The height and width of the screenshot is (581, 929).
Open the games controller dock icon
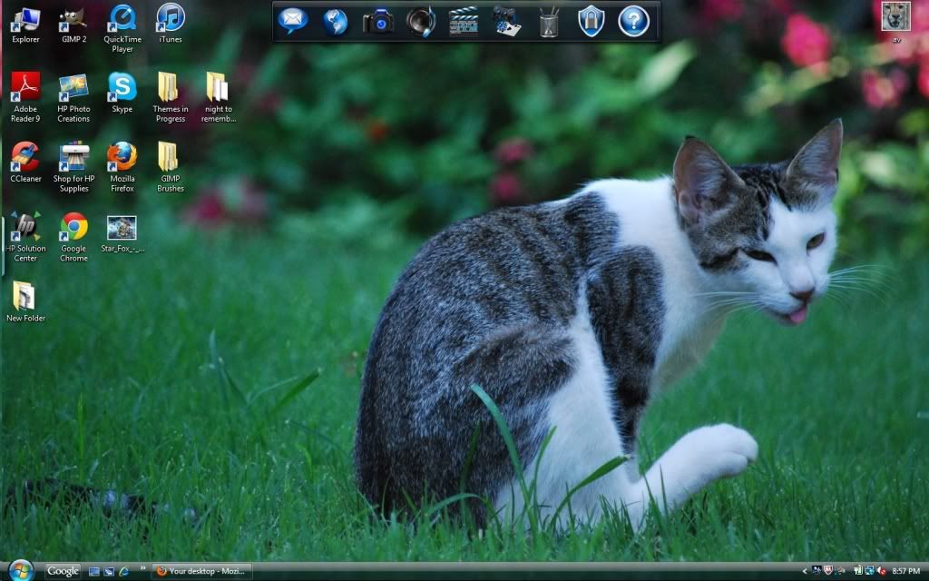tap(506, 21)
